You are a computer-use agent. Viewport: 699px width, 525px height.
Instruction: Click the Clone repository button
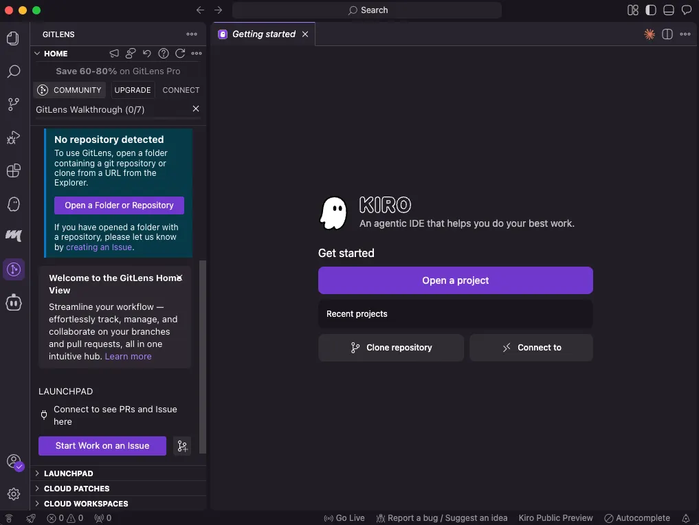tap(391, 348)
